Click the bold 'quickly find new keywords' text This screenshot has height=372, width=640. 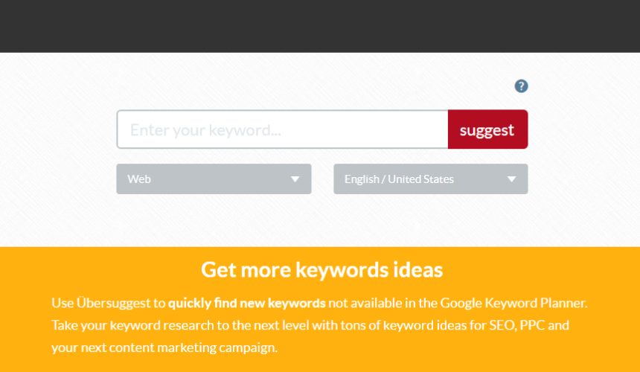click(x=247, y=303)
